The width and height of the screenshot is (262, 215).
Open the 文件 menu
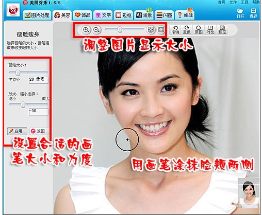pos(233,2)
